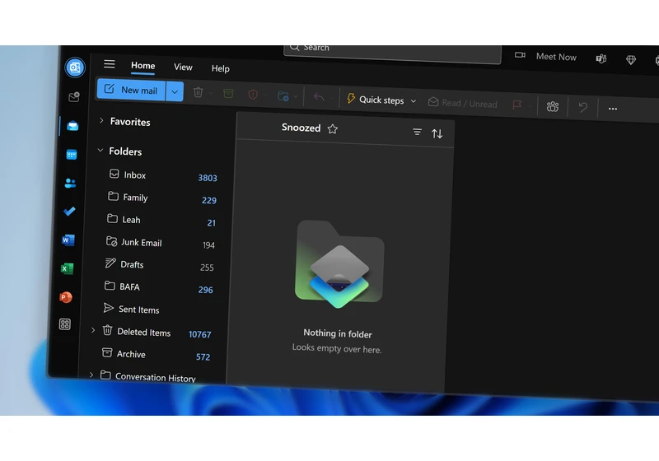This screenshot has height=461, width=659.
Task: Click the Reply arrow icon in toolbar
Action: click(319, 97)
